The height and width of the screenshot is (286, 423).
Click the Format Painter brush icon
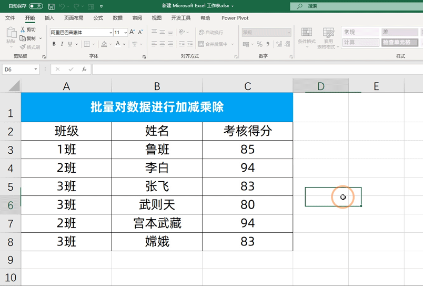(x=23, y=47)
